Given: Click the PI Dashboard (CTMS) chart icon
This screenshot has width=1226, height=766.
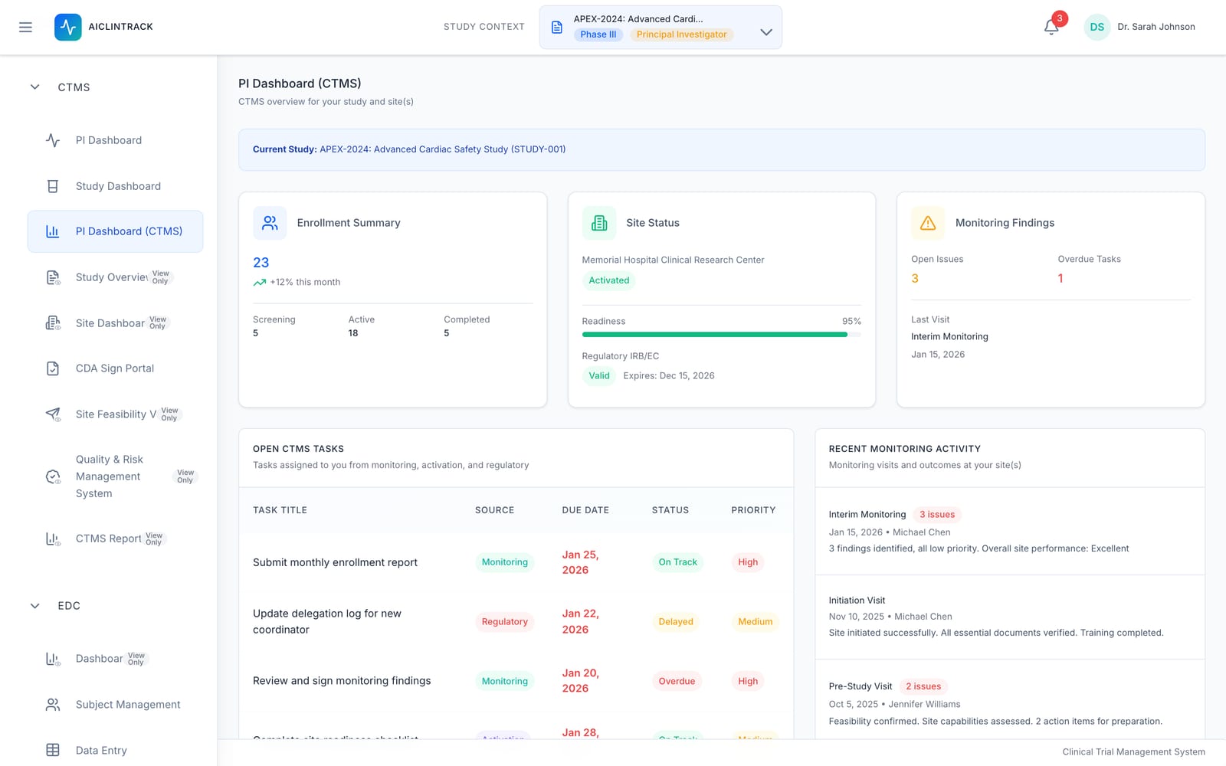Looking at the screenshot, I should click(x=53, y=231).
